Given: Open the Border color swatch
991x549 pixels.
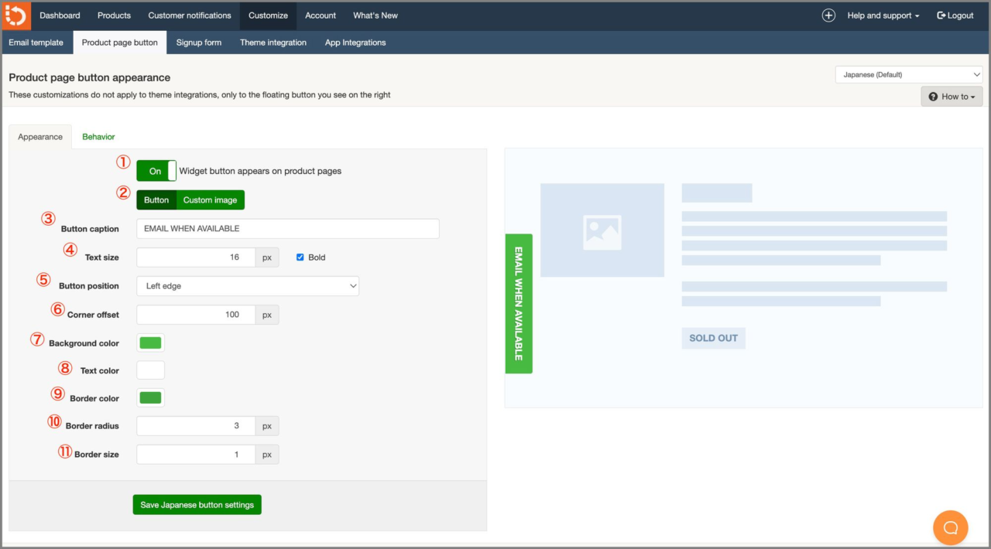Looking at the screenshot, I should coord(150,397).
